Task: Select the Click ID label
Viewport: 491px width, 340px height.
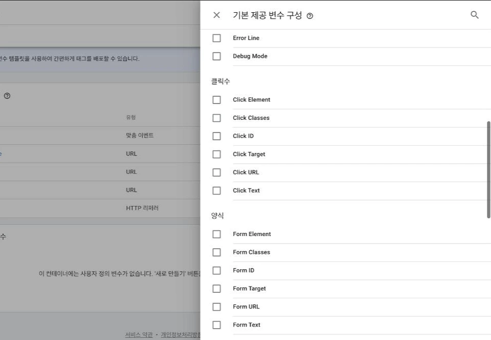Action: (243, 136)
